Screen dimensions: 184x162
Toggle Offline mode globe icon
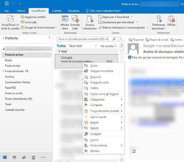171,19
